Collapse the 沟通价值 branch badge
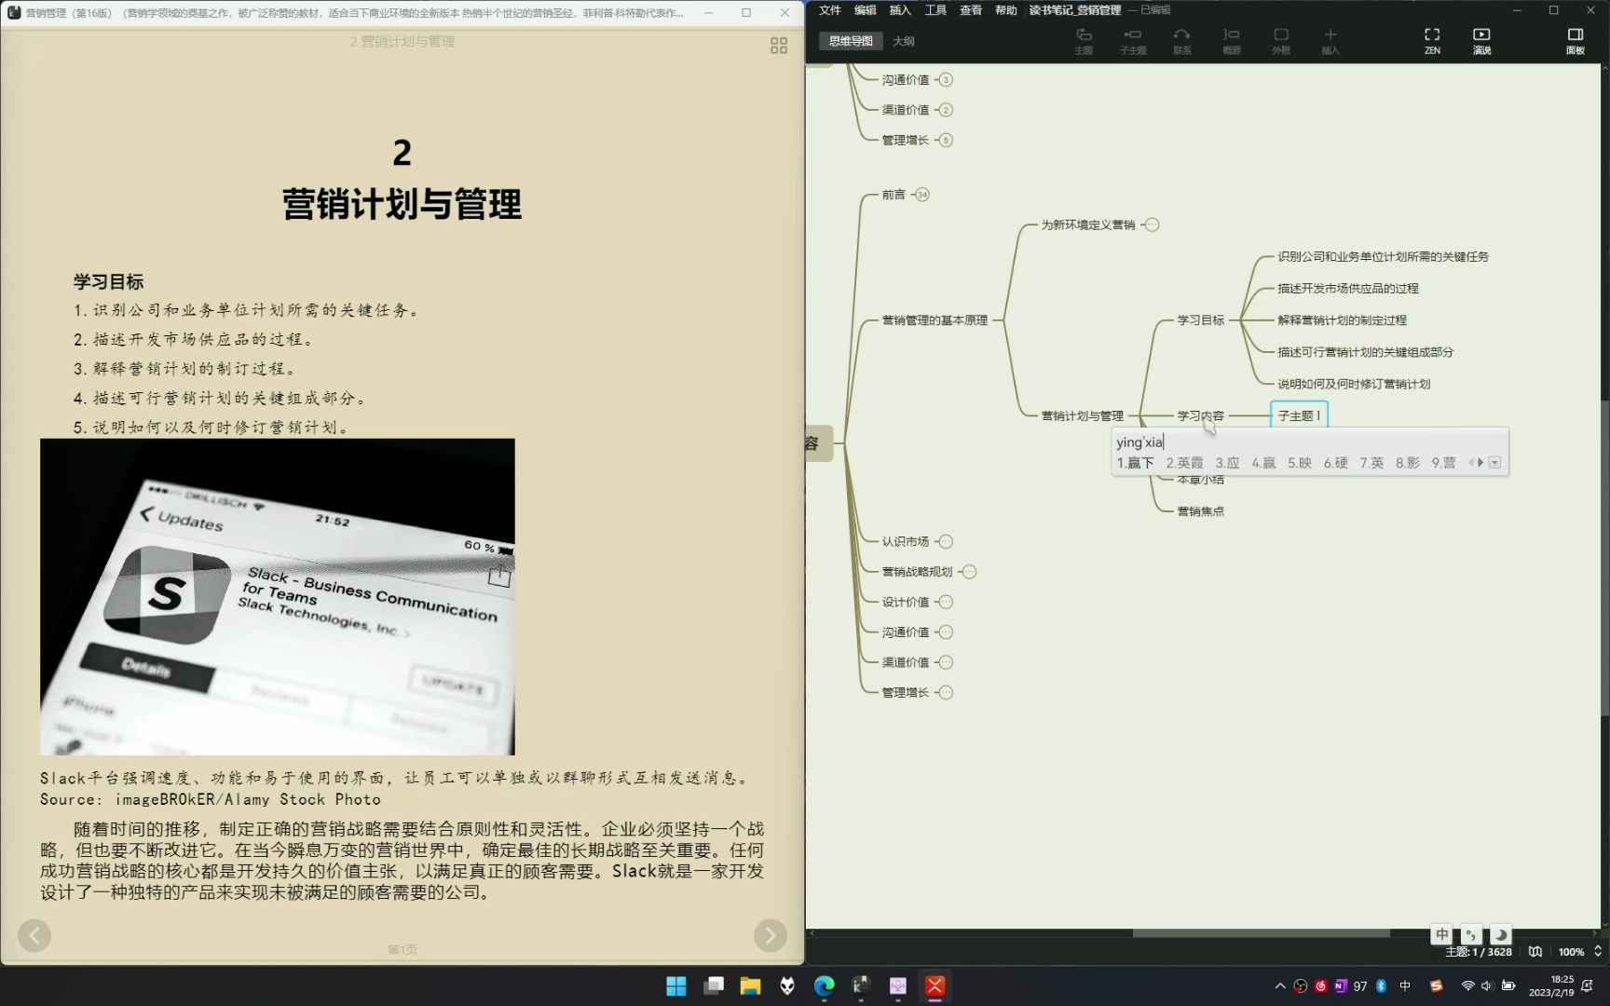The height and width of the screenshot is (1006, 1610). 946,79
